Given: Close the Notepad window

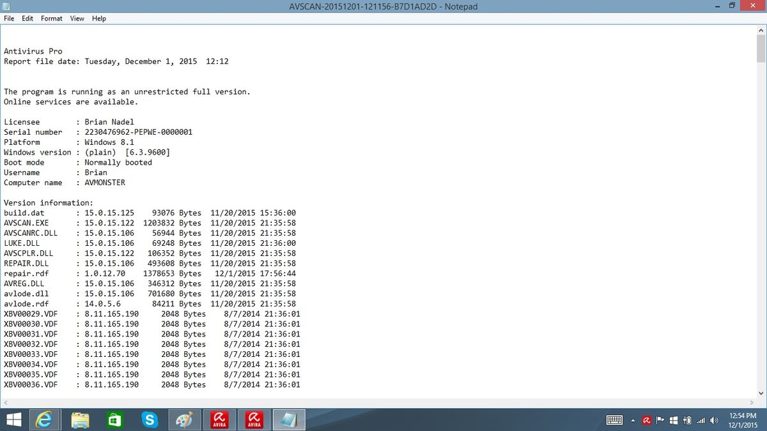Looking at the screenshot, I should point(752,6).
